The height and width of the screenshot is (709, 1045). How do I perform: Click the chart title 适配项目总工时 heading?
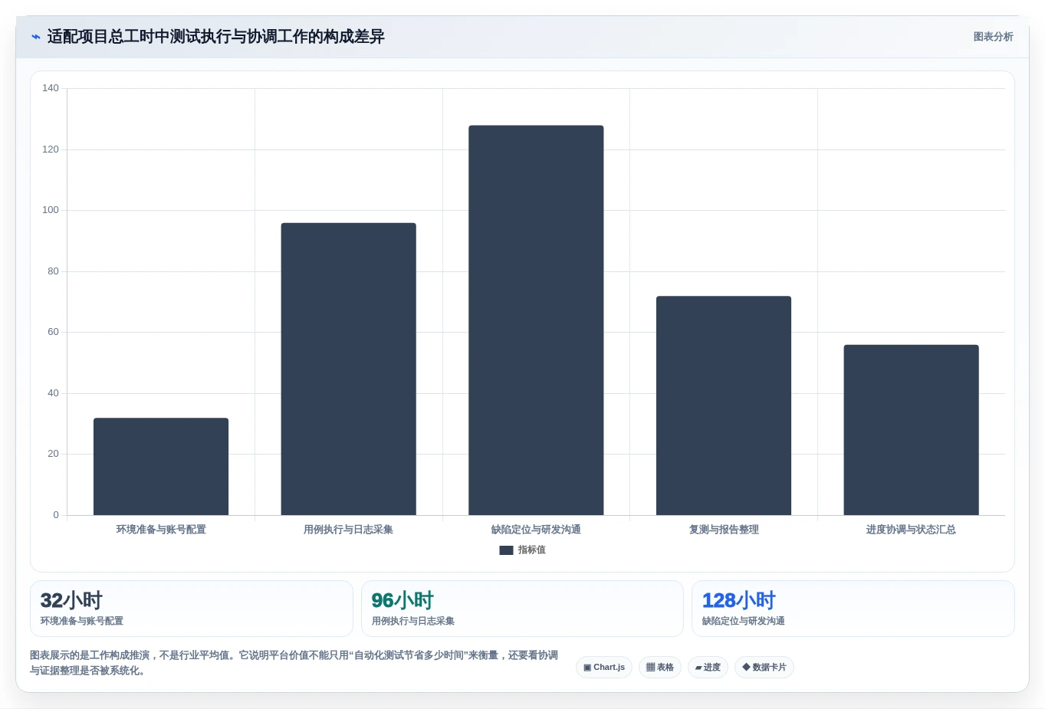[x=215, y=37]
